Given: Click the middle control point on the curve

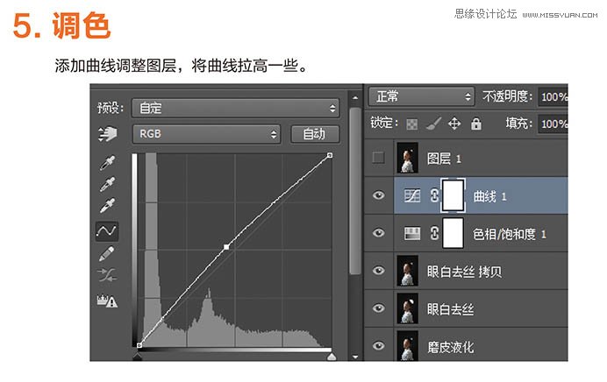Looking at the screenshot, I should coord(226,247).
